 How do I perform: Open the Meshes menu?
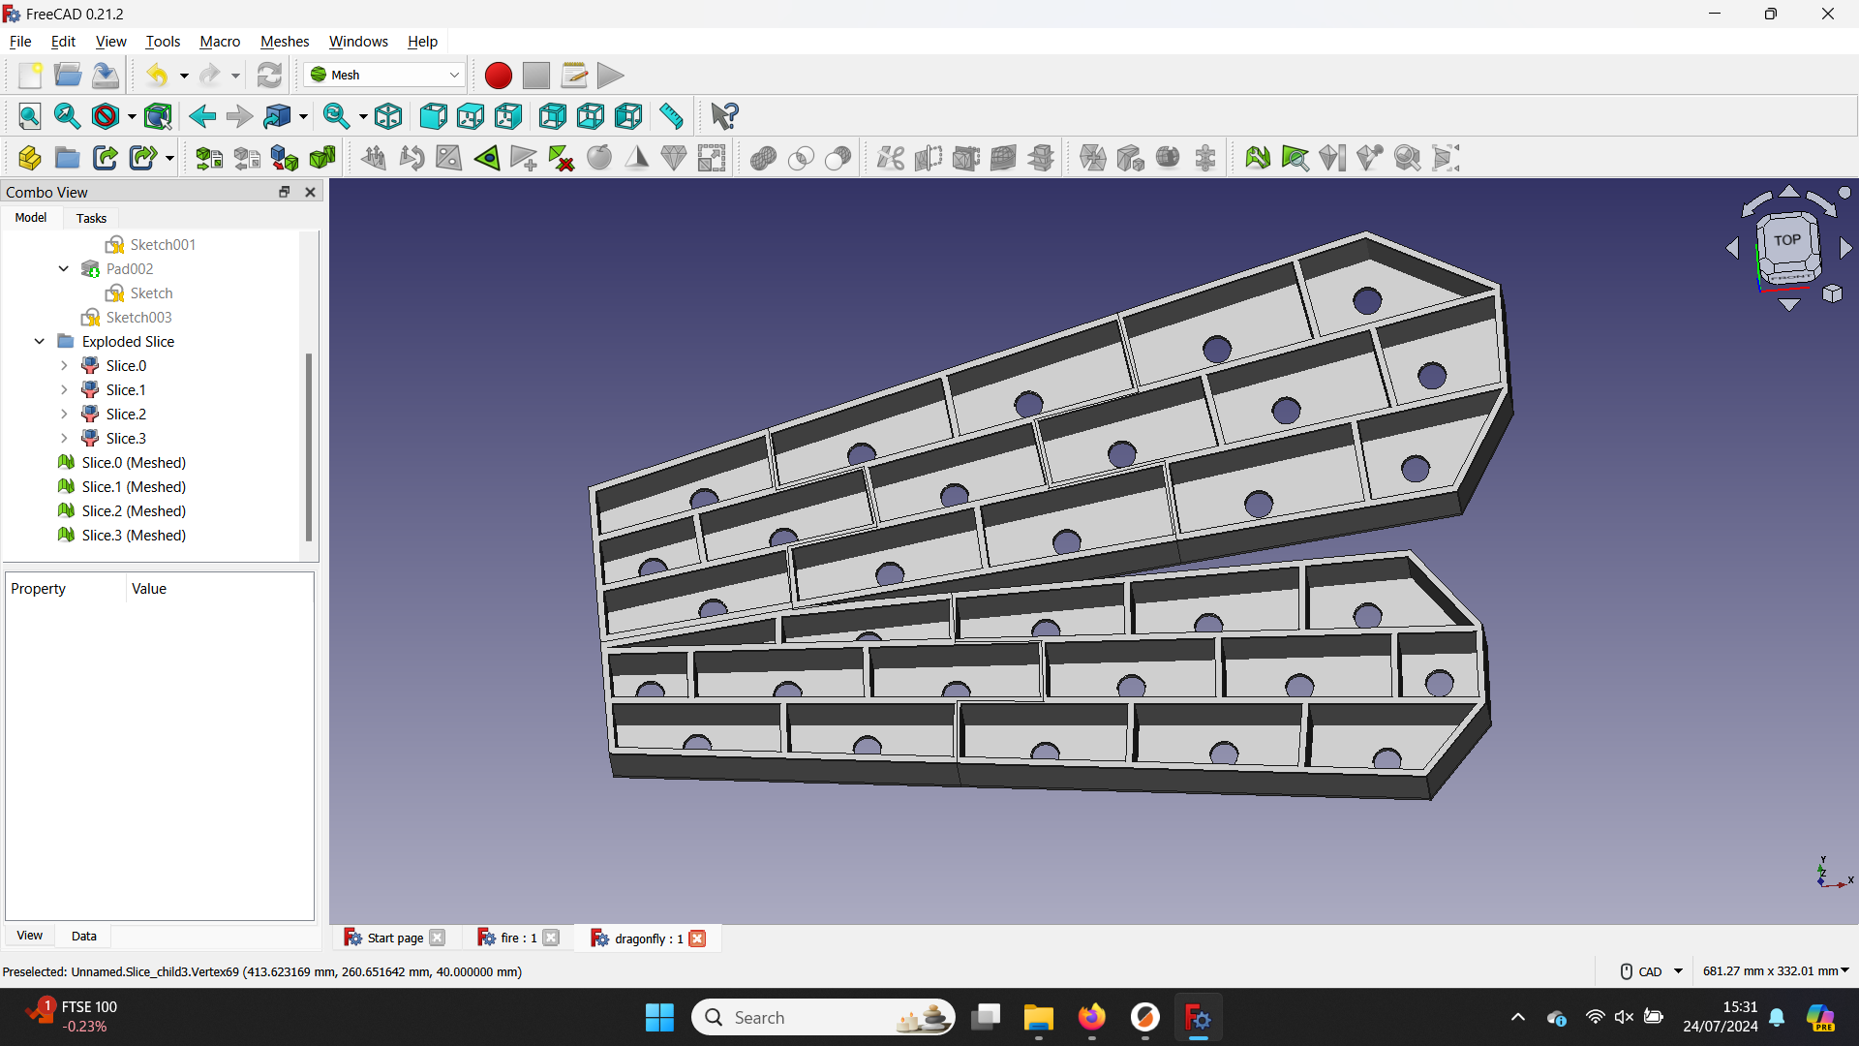(284, 41)
